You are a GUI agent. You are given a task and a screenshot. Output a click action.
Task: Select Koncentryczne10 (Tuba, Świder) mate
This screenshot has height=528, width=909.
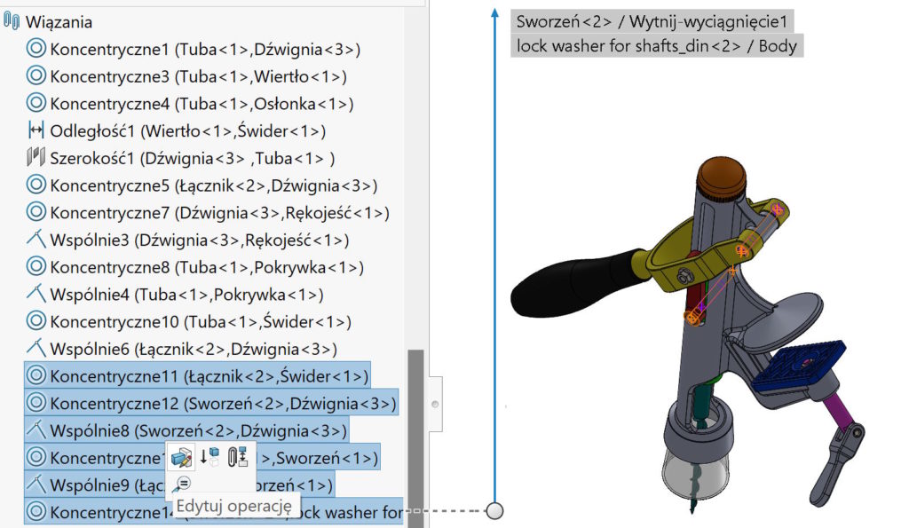pyautogui.click(x=200, y=322)
